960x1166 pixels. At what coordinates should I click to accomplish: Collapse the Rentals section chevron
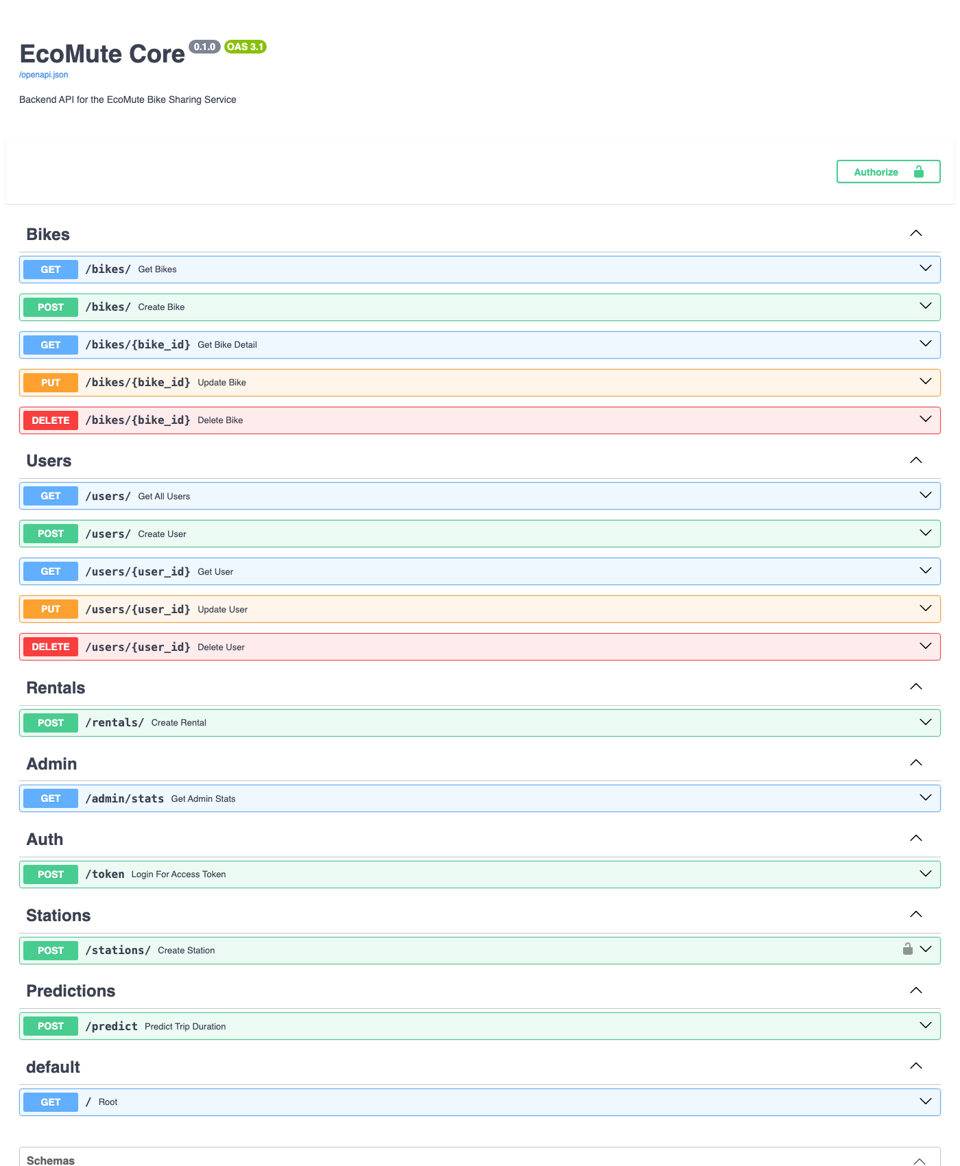coord(916,687)
